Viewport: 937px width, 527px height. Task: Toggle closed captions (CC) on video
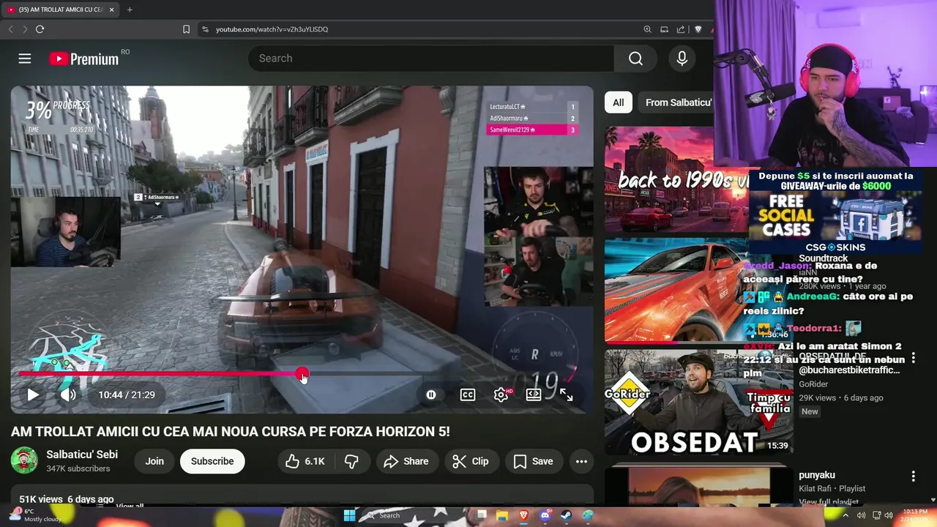pos(468,395)
